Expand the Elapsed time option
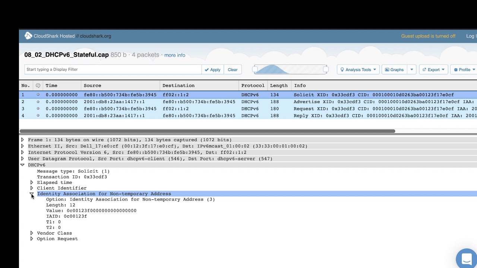The width and height of the screenshot is (477, 268). pyautogui.click(x=32, y=183)
